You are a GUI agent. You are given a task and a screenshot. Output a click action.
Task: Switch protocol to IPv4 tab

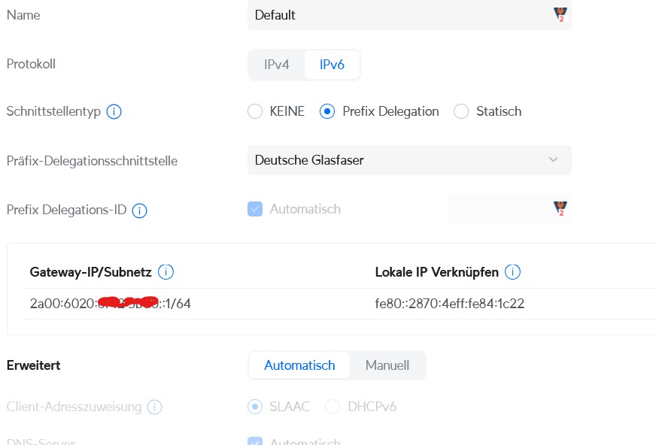[276, 65]
